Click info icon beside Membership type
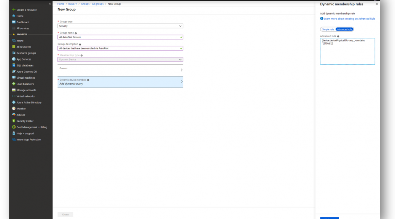Screen dimensions: 395x219 pyautogui.click(x=81, y=56)
